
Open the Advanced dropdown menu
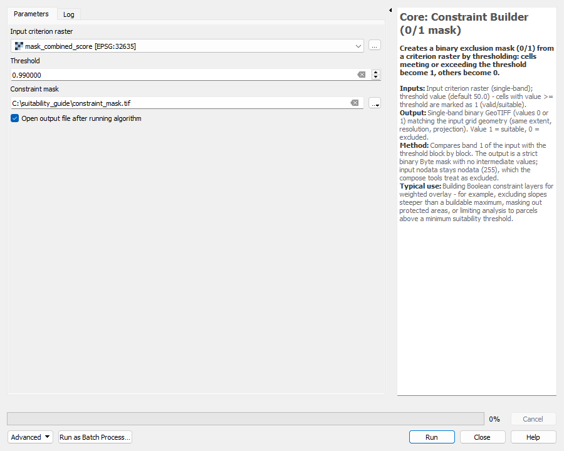pyautogui.click(x=30, y=437)
